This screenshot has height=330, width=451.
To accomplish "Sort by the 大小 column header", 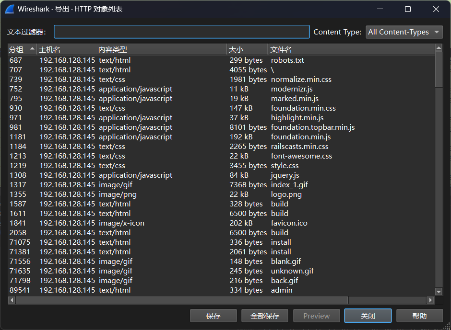I will pos(247,49).
